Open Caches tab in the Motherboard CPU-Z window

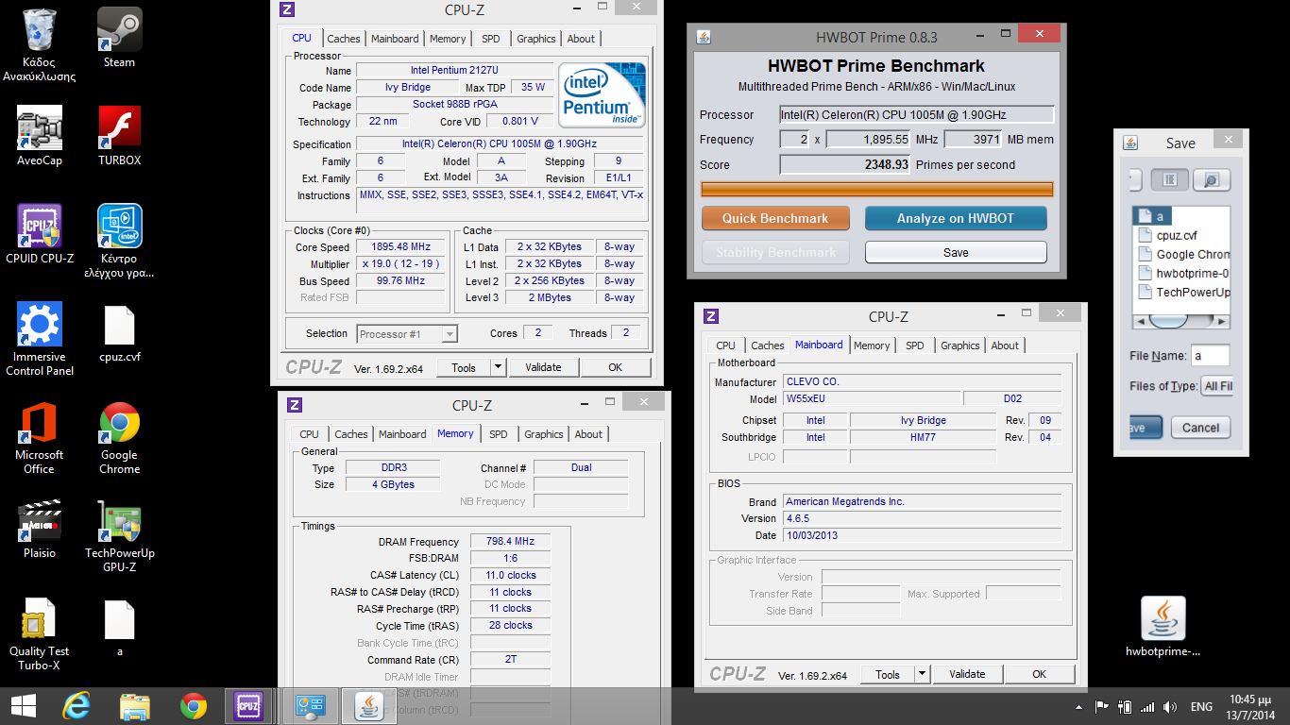[x=768, y=346]
